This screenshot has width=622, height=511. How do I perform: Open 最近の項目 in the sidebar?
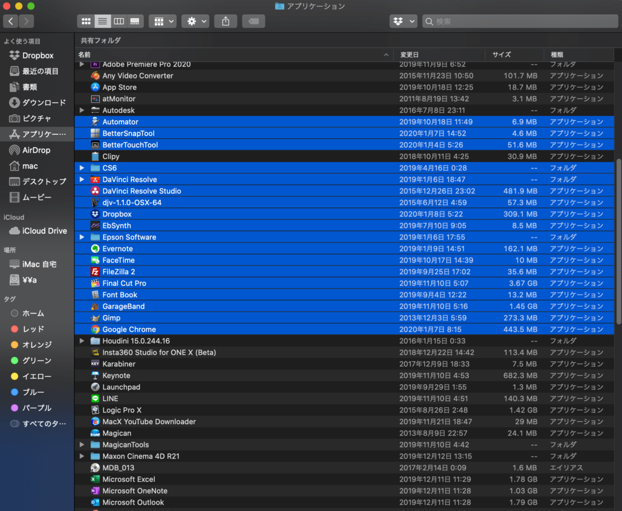tap(37, 71)
